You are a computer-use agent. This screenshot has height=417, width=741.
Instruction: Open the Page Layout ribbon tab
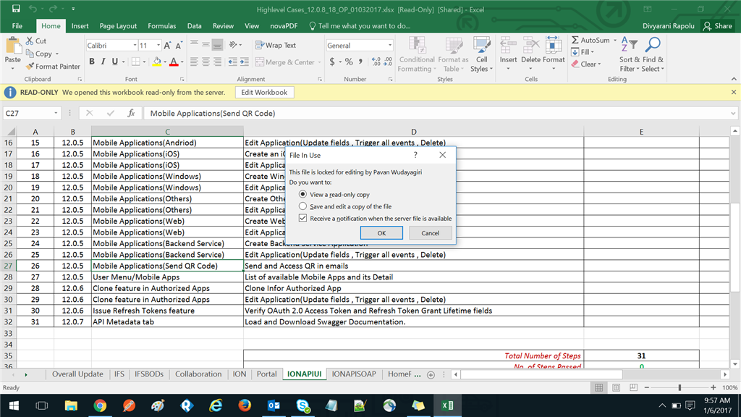(x=118, y=26)
